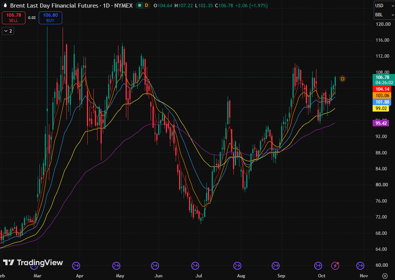Click the close value C106.78 in header
Screen dimensions: 395x280
click(224, 6)
